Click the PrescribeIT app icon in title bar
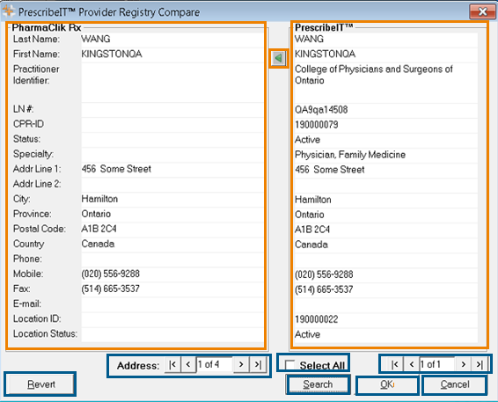This screenshot has width=498, height=402. click(x=9, y=11)
